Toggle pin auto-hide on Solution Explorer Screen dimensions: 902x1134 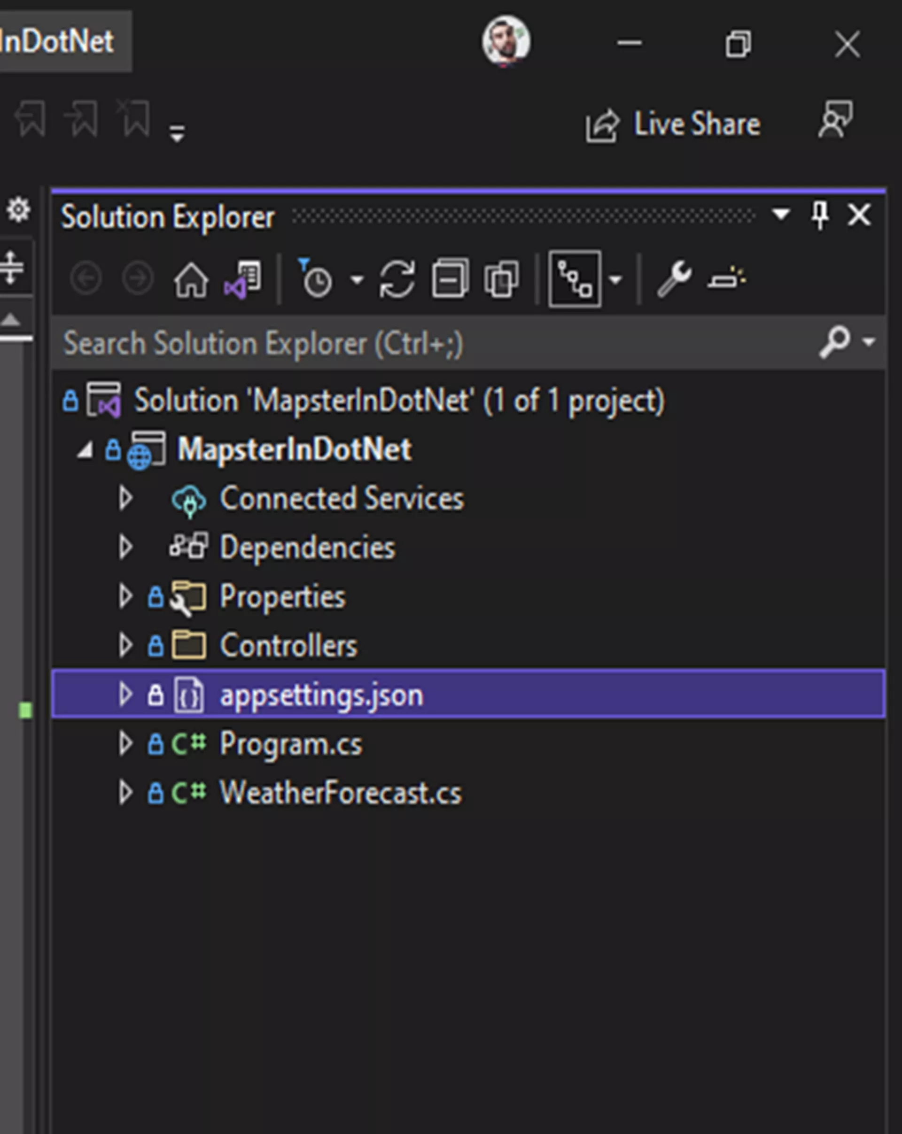tap(820, 215)
